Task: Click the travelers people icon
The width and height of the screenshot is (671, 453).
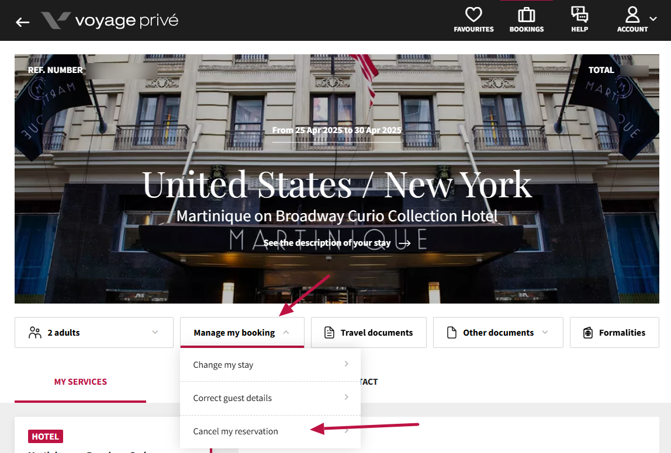Action: [x=35, y=333]
